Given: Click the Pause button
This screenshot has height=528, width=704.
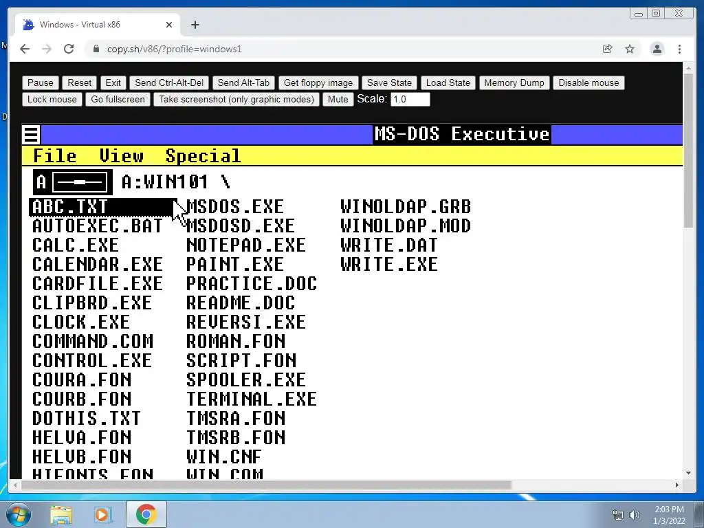Looking at the screenshot, I should point(41,82).
